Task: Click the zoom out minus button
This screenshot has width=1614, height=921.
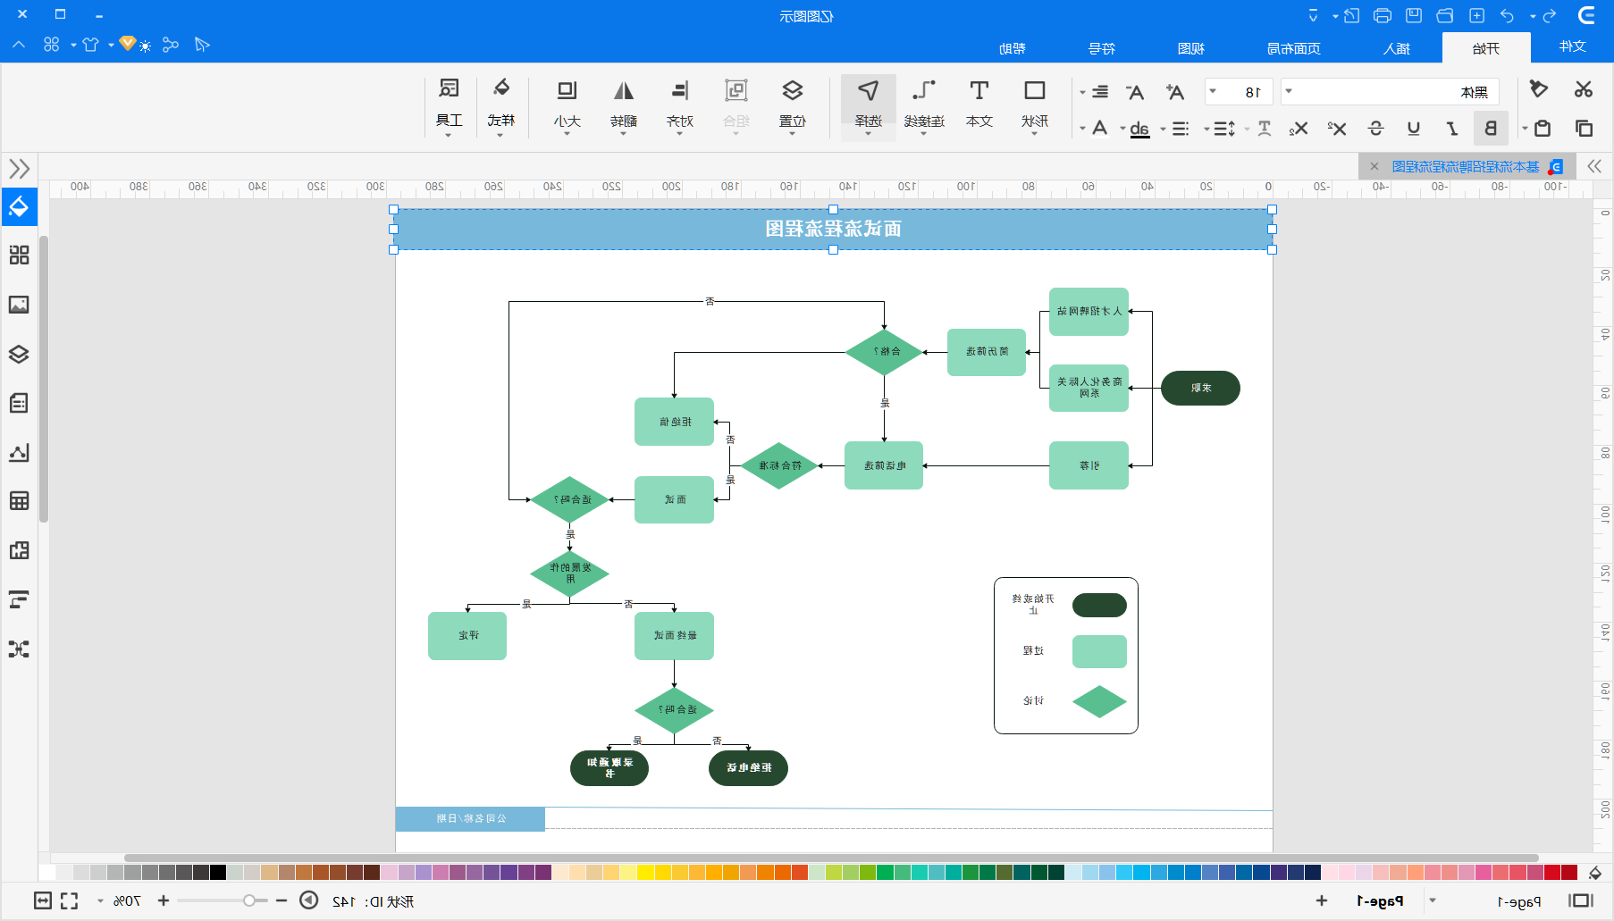Action: coord(282,900)
